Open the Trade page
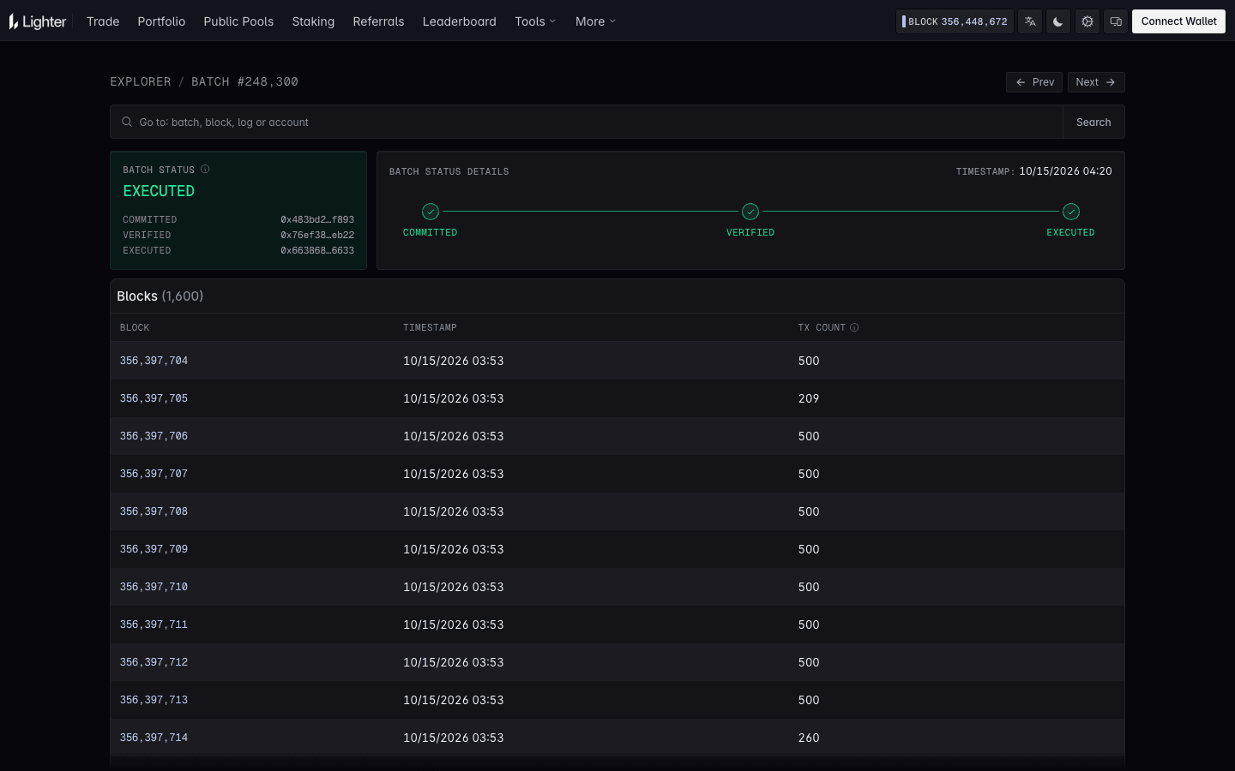The height and width of the screenshot is (771, 1235). 103,21
